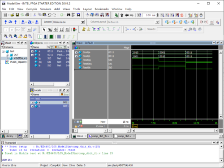Screen dimensions: 224x168
Task: Close the Objects panel with its X
Action: tap(68, 43)
